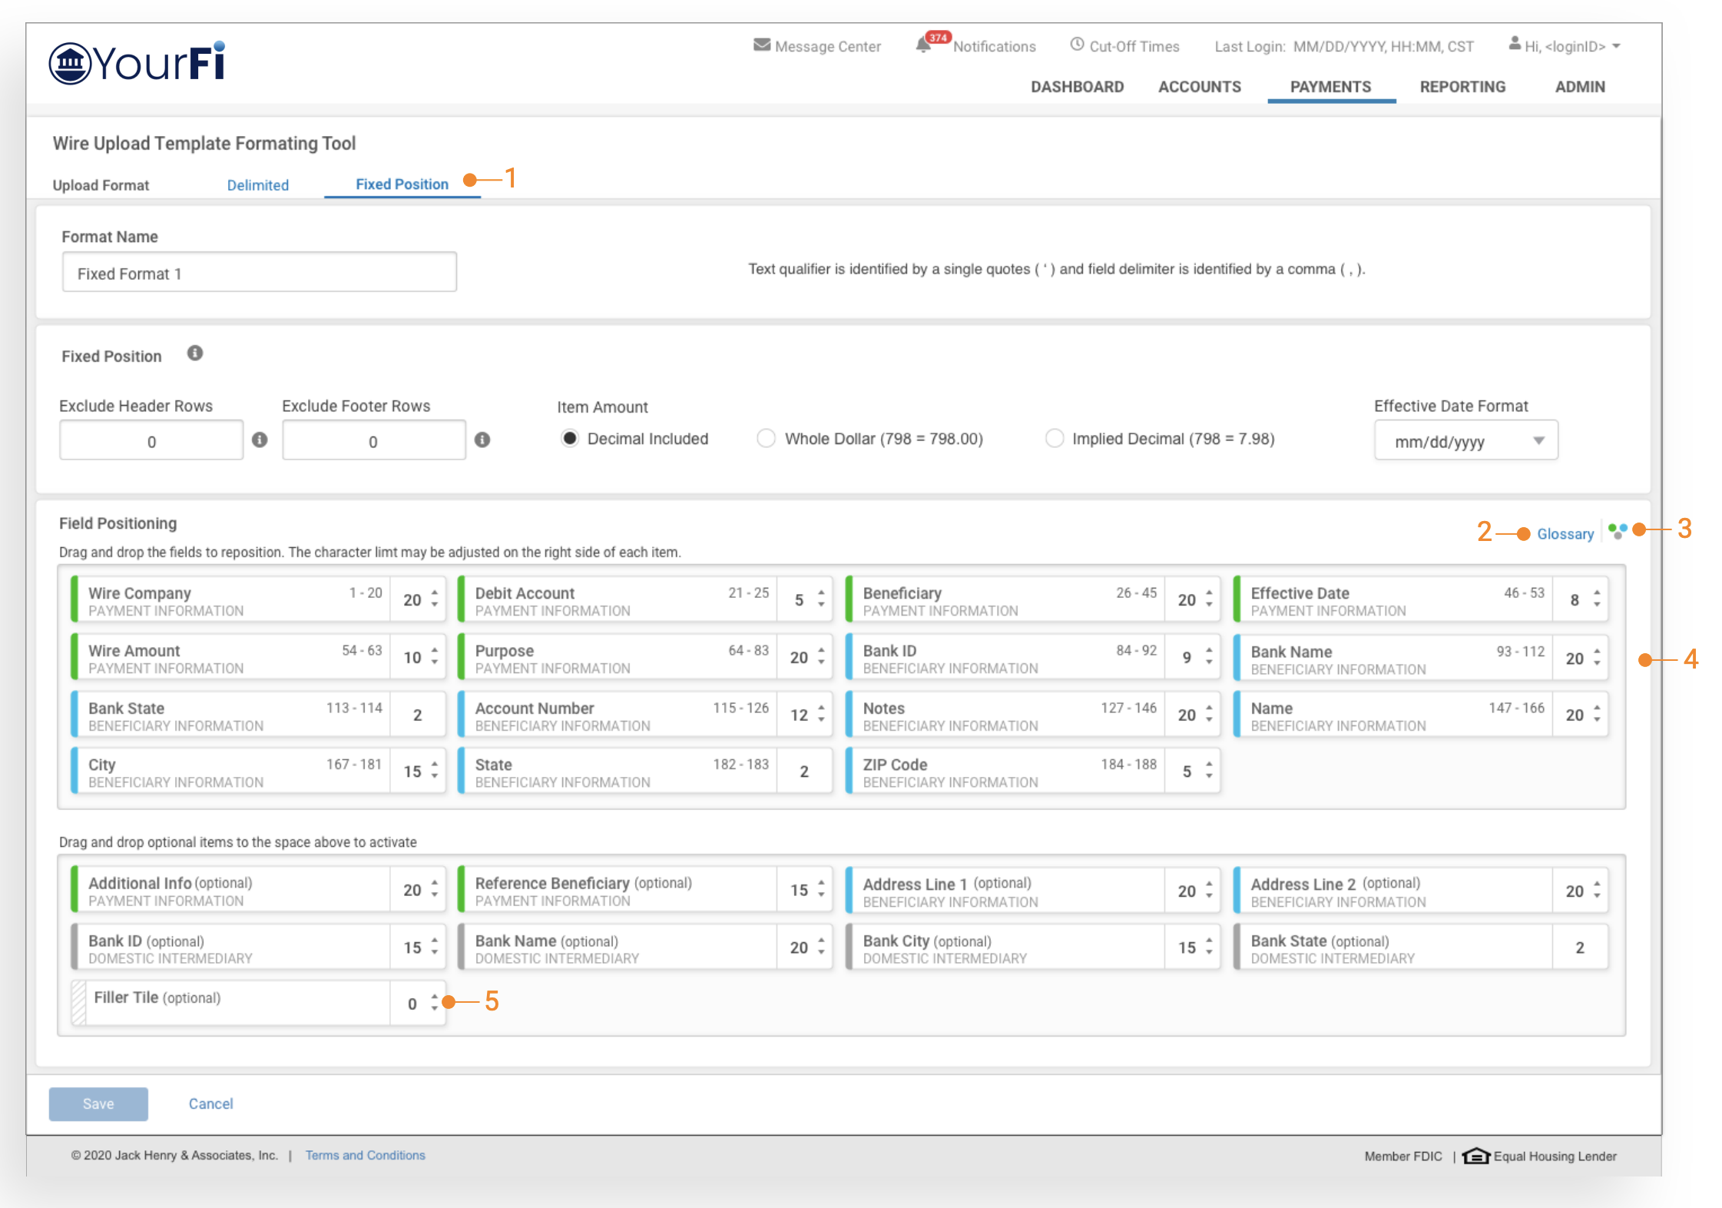Expand the Hi loginID user menu

pyautogui.click(x=1564, y=46)
